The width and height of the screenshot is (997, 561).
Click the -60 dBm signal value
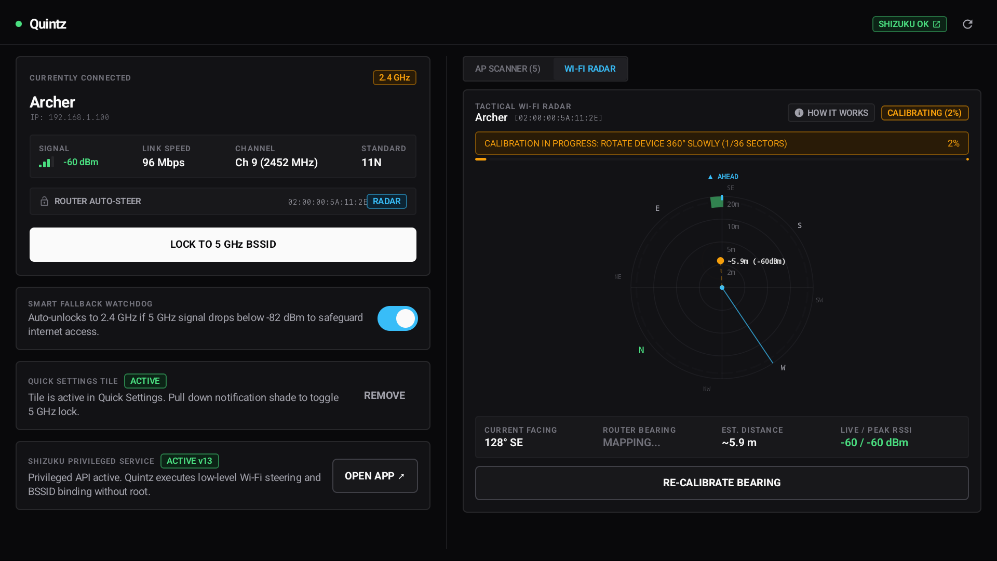pos(81,162)
